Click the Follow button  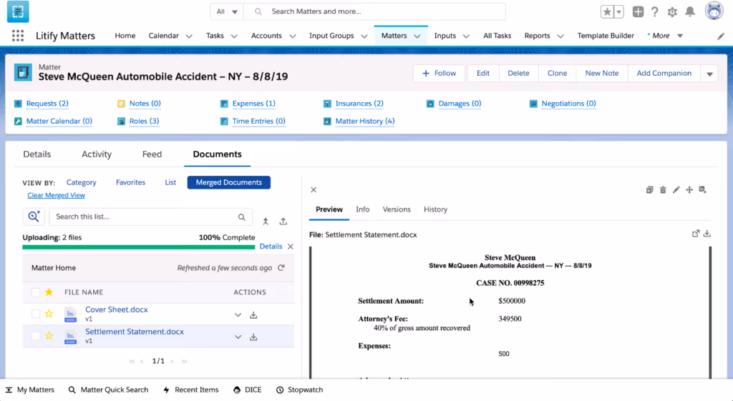(x=439, y=74)
